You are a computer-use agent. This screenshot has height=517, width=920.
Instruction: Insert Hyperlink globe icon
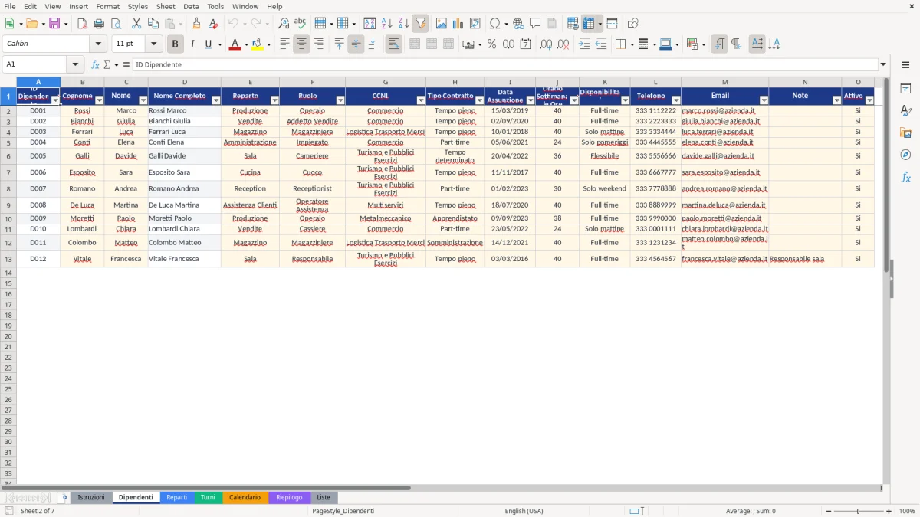[518, 24]
